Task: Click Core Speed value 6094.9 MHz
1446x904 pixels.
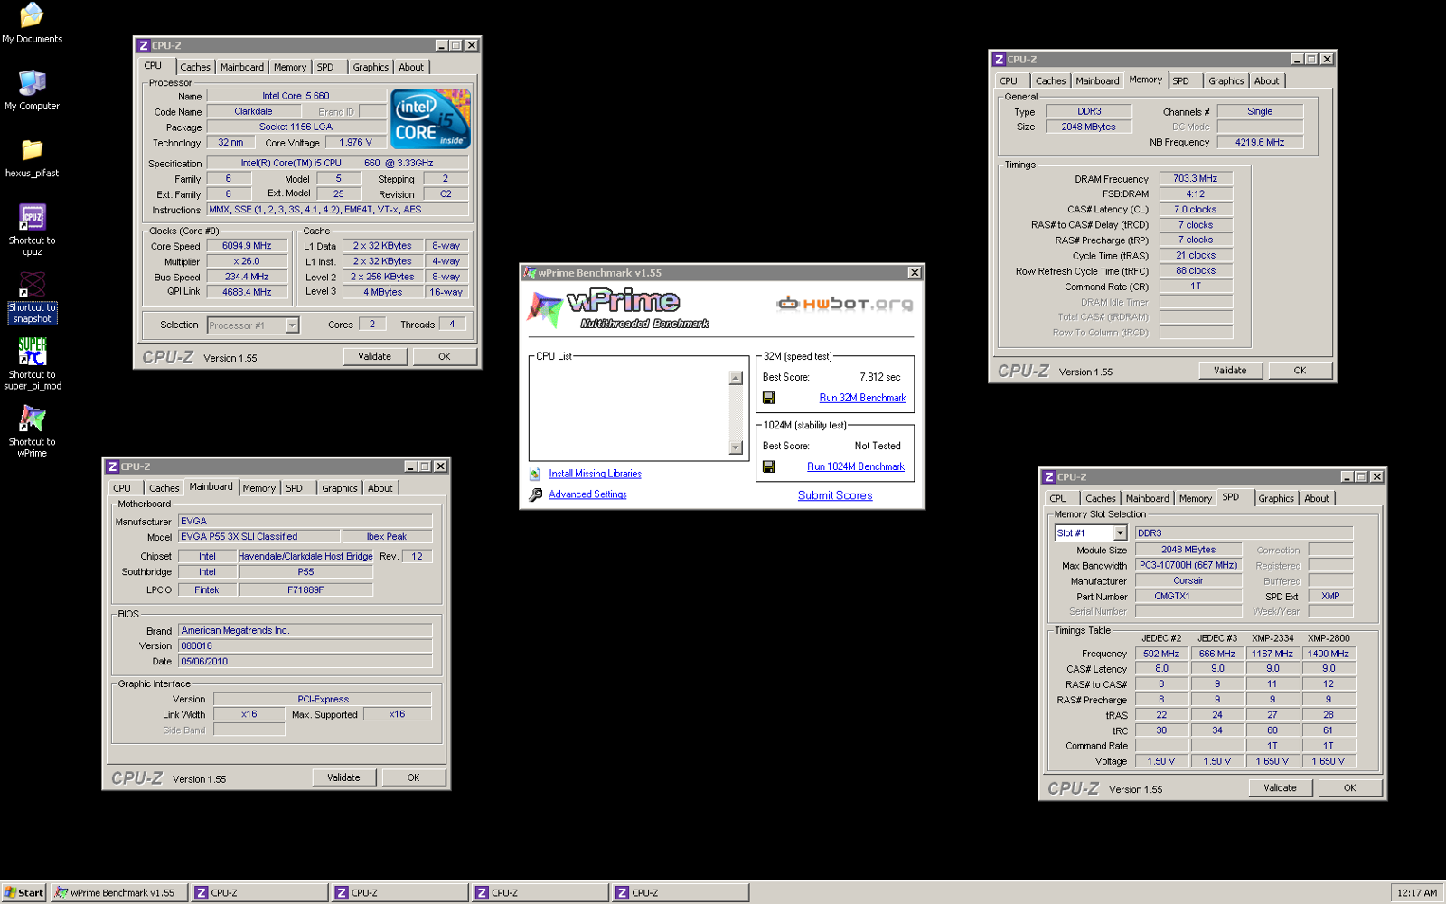Action: (247, 246)
